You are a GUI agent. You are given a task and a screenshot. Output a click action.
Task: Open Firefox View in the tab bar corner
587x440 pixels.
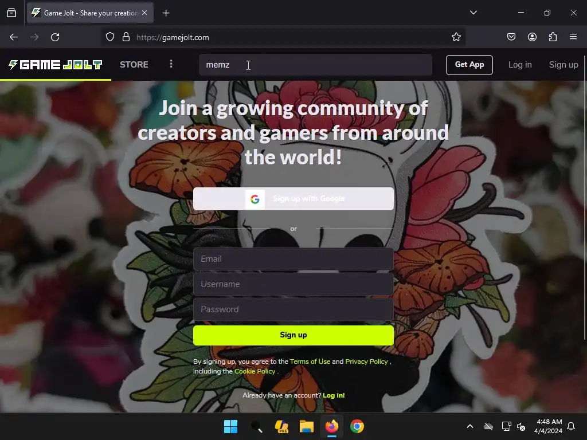(11, 13)
